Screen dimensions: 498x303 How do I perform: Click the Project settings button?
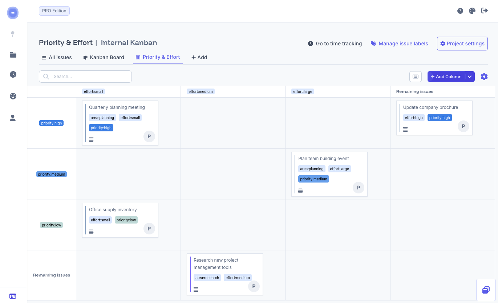462,44
